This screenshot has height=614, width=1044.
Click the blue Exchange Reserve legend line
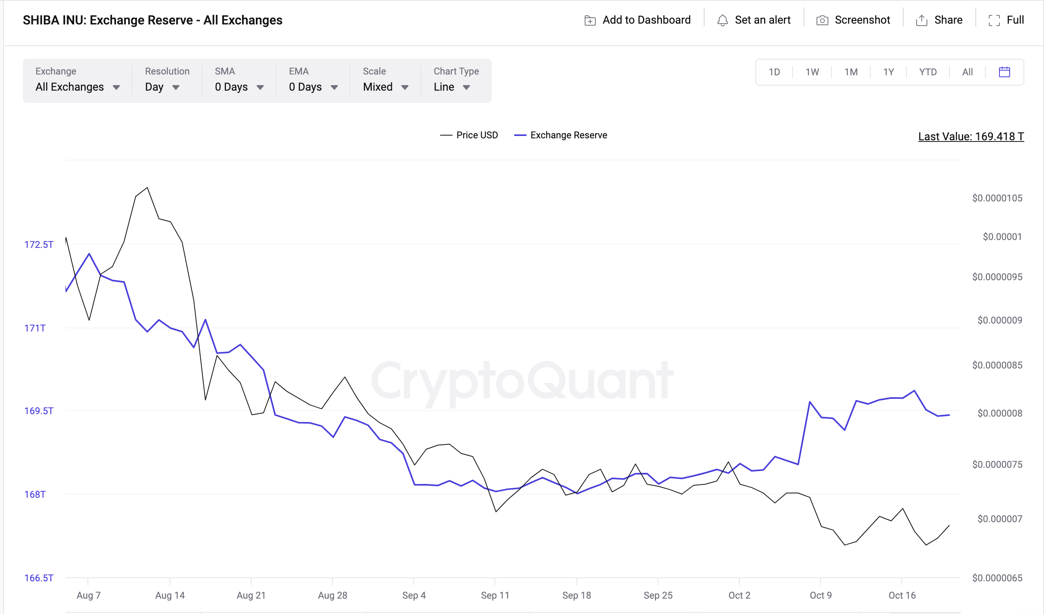point(520,136)
